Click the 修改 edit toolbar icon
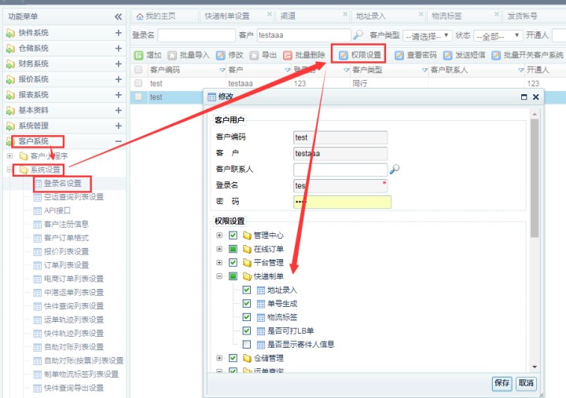The height and width of the screenshot is (398, 566). [221, 55]
